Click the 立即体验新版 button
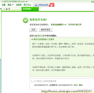Screen dimensions: 94x93 44,5
